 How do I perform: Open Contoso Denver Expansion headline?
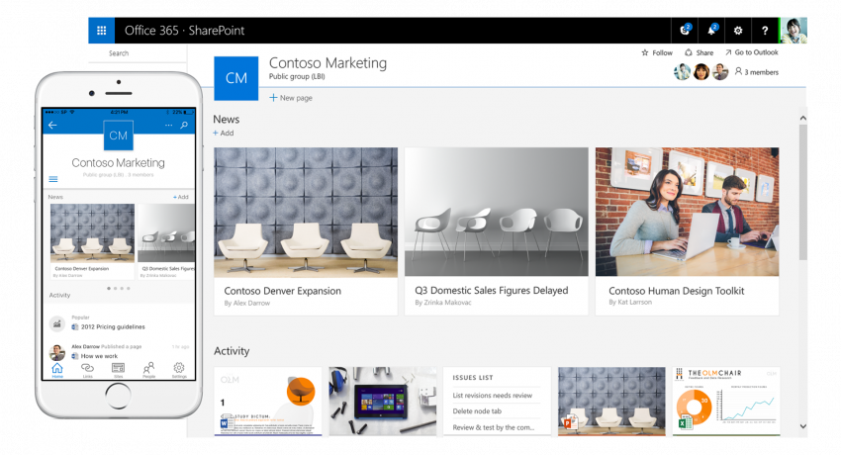pos(282,291)
